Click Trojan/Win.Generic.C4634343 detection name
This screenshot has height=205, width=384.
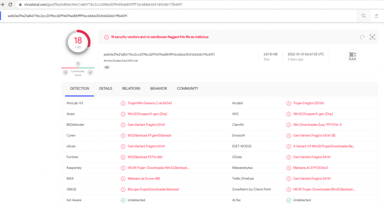(x=150, y=103)
